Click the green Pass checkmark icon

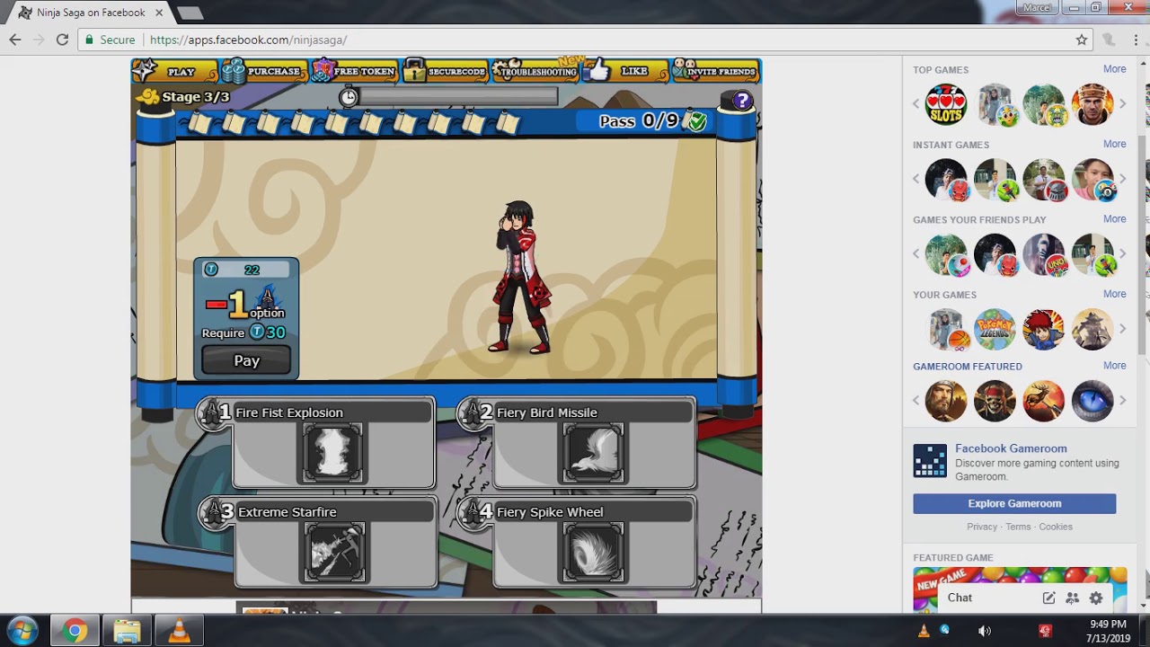(696, 121)
